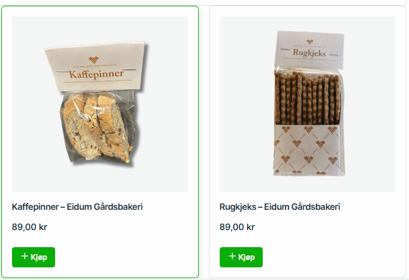Buy Kaffepinner with the green Kjøp button
409x280 pixels.
34,257
